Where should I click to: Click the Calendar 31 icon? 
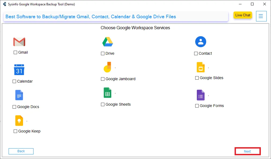(x=19, y=70)
